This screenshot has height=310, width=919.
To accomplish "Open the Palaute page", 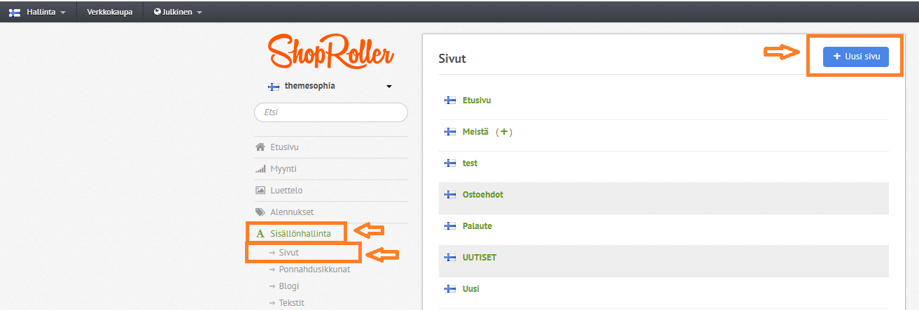I will tap(478, 226).
